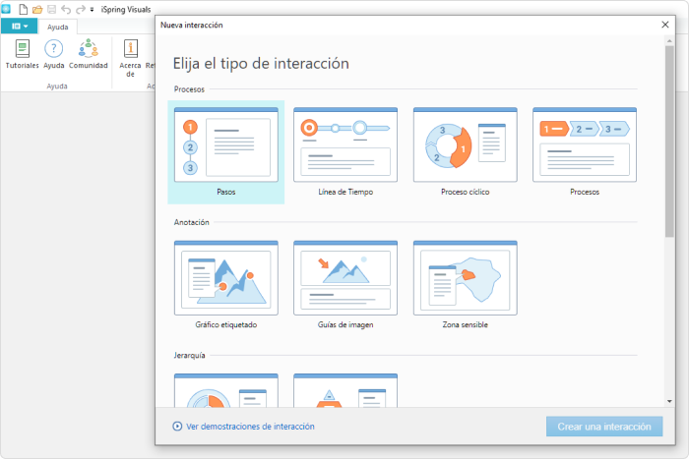Open Ver demostraciones de interacción link

pos(250,427)
